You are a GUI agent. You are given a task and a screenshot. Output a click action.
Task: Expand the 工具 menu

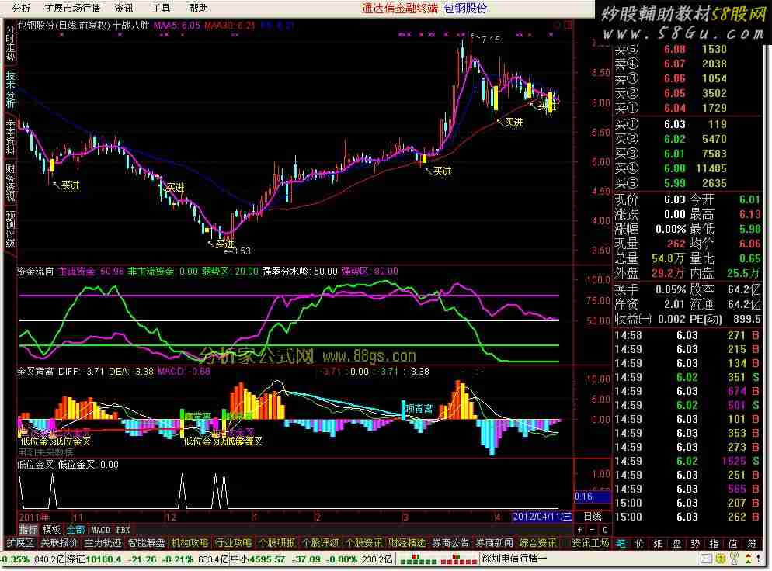(161, 9)
